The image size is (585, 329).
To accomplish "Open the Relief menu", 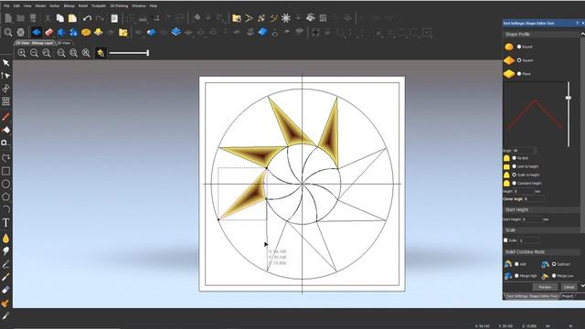I will pos(83,6).
